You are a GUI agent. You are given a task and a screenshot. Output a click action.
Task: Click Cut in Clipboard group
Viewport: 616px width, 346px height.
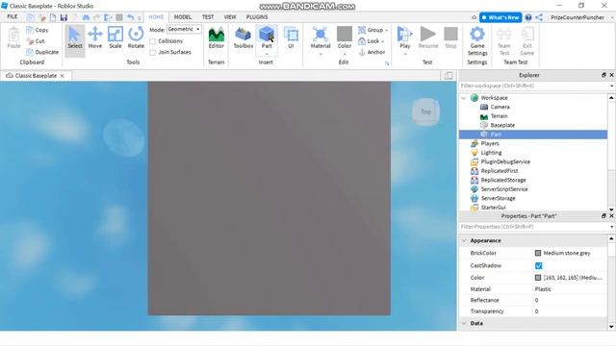[x=36, y=40]
